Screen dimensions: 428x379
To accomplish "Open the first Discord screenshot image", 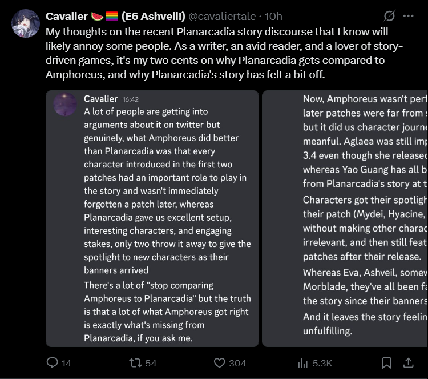I will point(152,218).
